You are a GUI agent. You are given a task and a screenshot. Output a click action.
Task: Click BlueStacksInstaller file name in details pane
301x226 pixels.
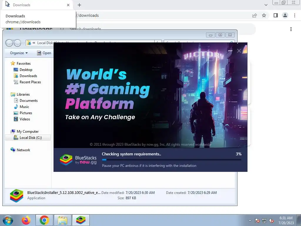(x=64, y=192)
